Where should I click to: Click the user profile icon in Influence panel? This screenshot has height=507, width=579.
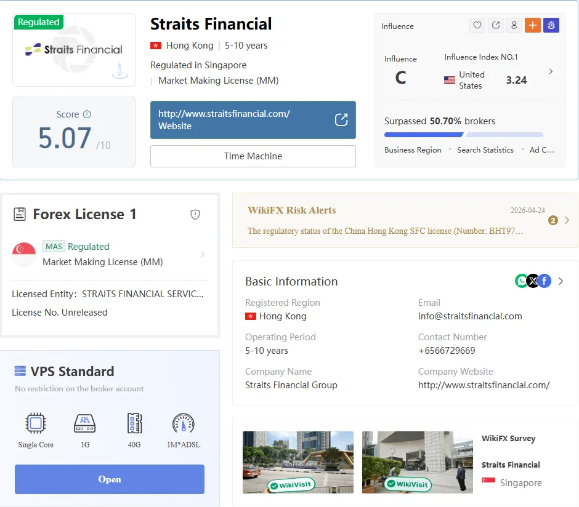(x=514, y=25)
